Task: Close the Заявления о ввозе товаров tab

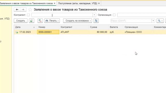Action: (54, 3)
